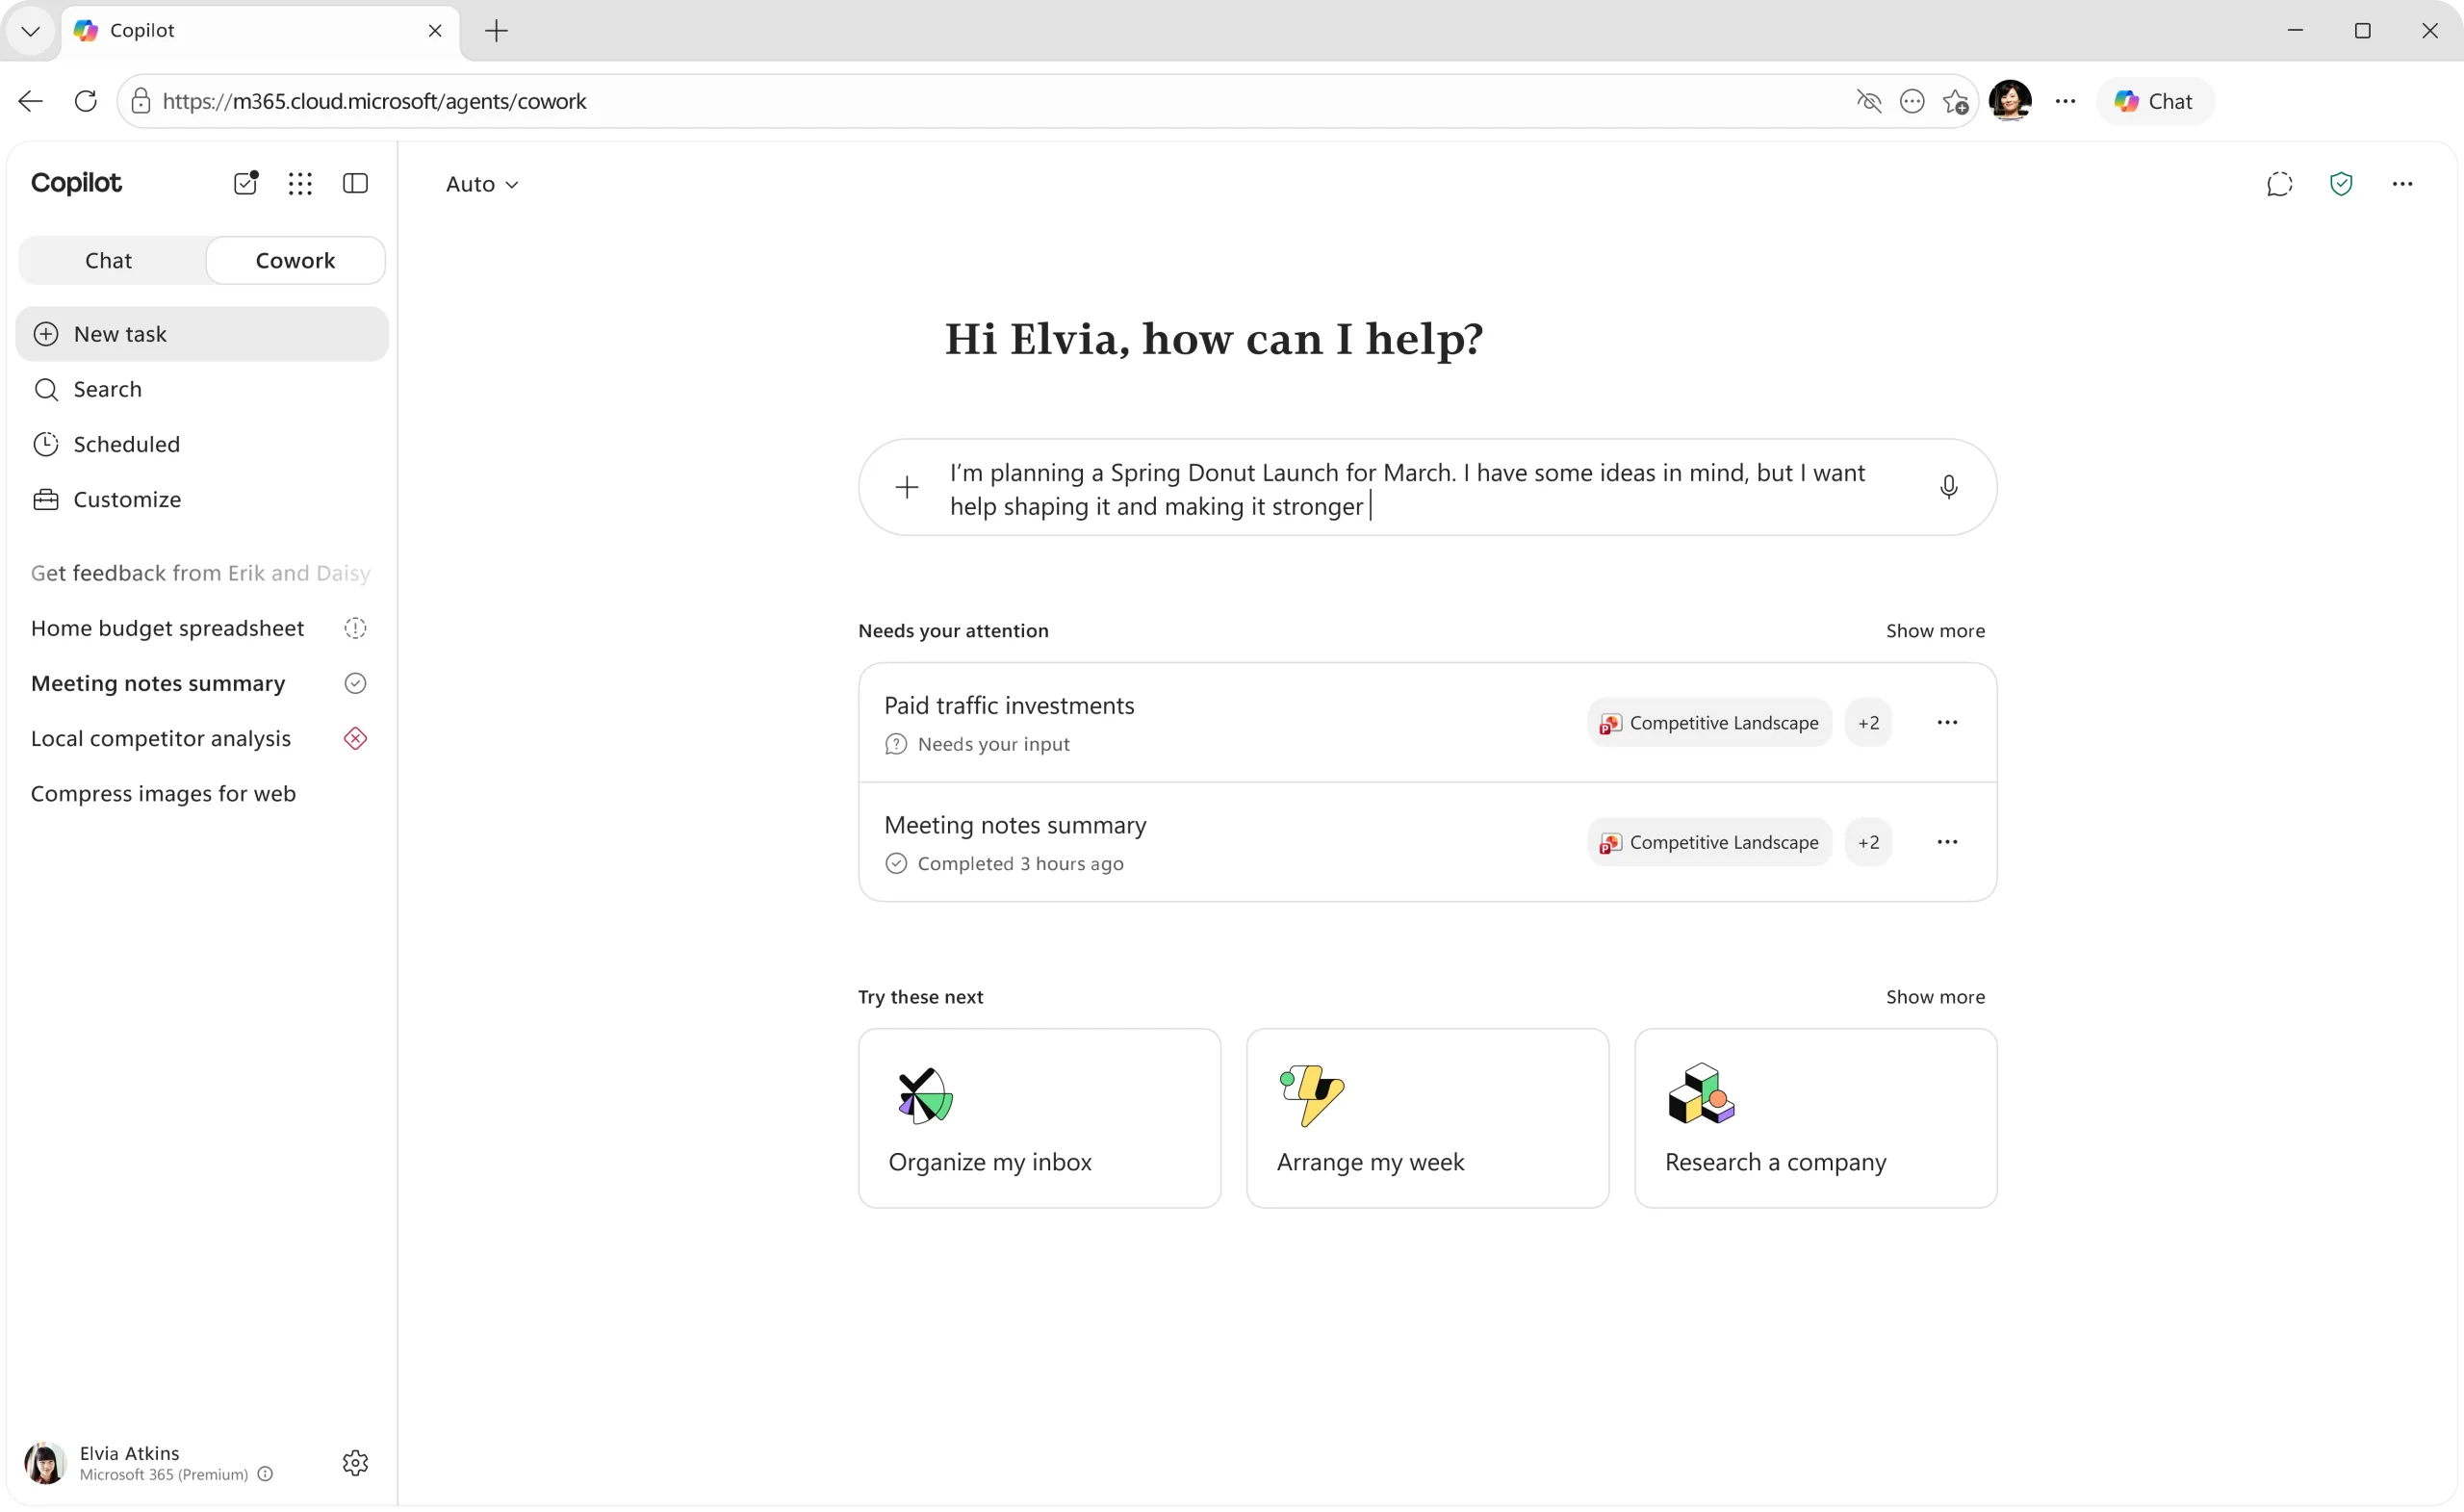Click the red error icon for Local competitor analysis

pos(355,740)
